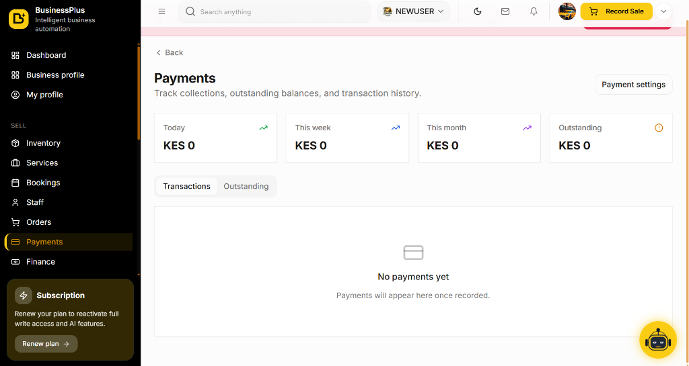Screen dimensions: 689x366
Task: Click the SELL section label
Action: [x=18, y=126]
